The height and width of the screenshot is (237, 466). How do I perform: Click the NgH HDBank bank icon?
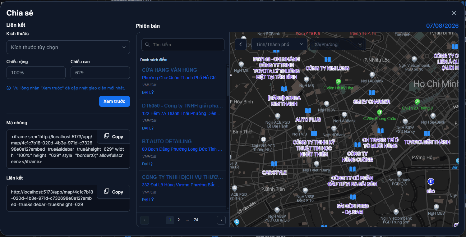[334, 129]
